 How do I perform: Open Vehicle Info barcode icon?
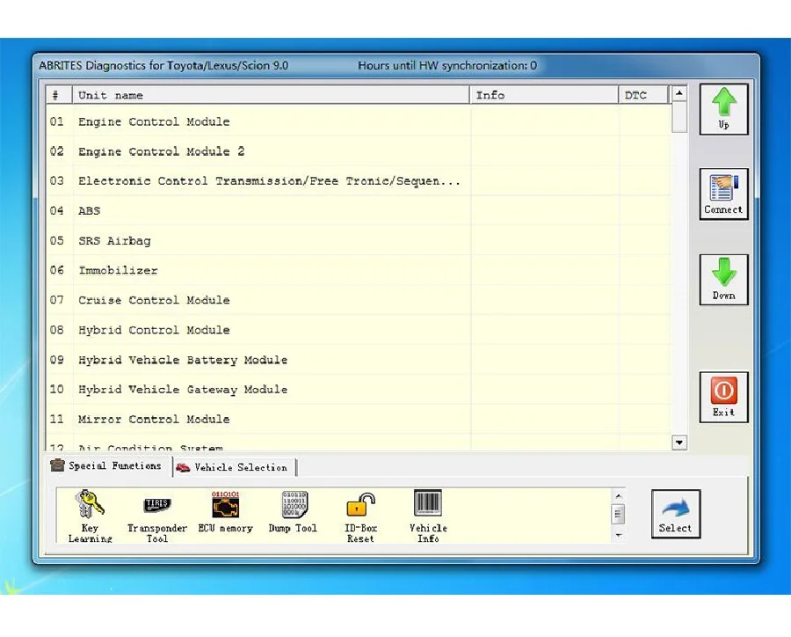[428, 516]
